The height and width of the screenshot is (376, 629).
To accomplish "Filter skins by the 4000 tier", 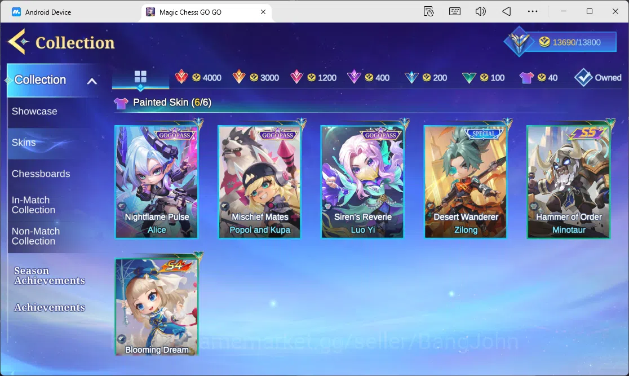I will point(198,77).
